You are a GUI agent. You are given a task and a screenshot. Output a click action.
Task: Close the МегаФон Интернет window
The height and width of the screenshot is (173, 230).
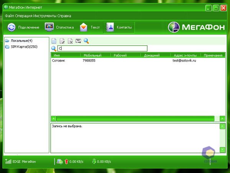pyautogui.click(x=223, y=8)
